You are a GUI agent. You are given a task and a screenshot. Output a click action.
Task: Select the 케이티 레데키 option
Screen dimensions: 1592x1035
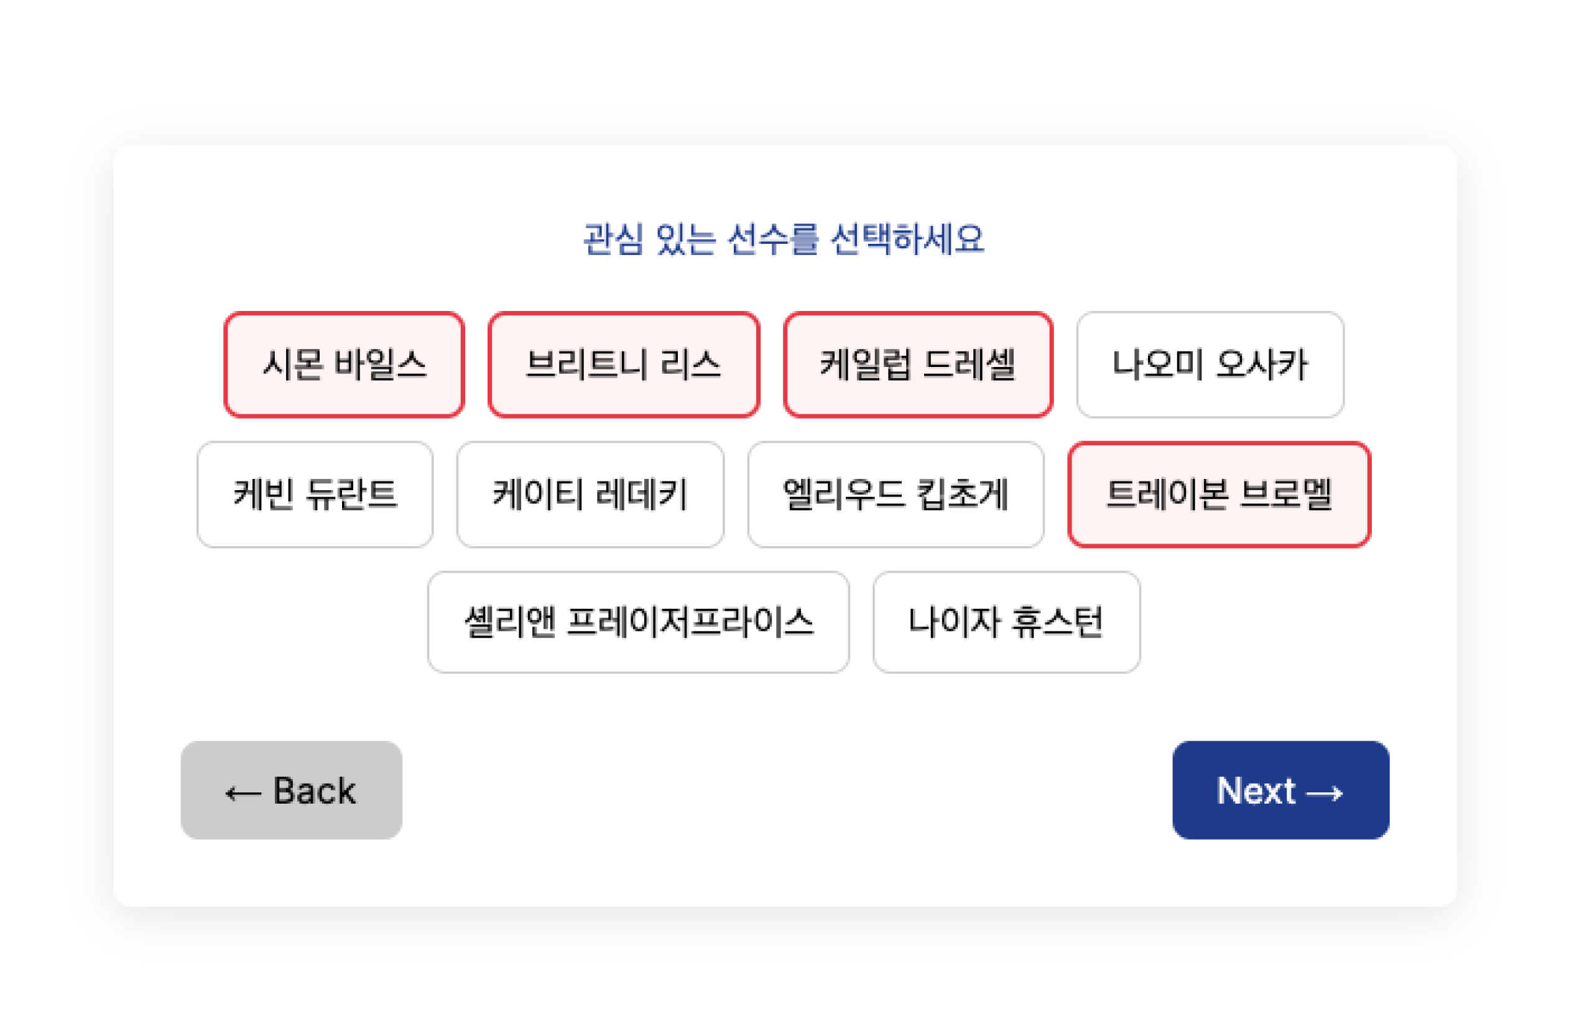(590, 494)
